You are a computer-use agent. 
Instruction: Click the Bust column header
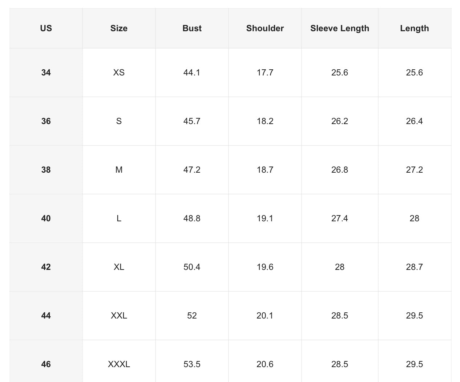pos(192,28)
